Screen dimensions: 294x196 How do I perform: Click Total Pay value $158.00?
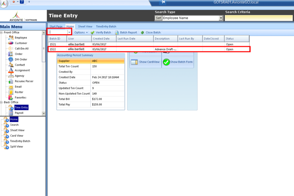97,104
